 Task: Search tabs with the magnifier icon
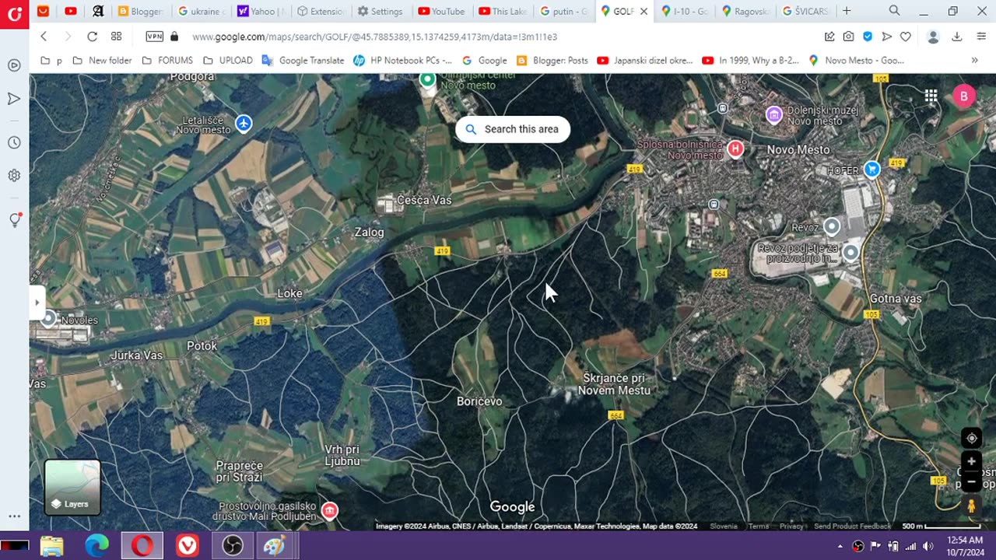pyautogui.click(x=894, y=11)
